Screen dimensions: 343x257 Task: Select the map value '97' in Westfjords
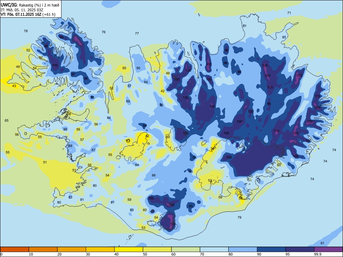(73, 74)
